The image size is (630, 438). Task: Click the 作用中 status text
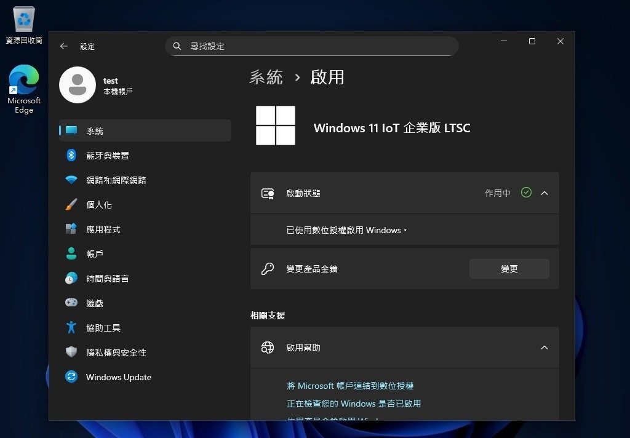tap(497, 193)
